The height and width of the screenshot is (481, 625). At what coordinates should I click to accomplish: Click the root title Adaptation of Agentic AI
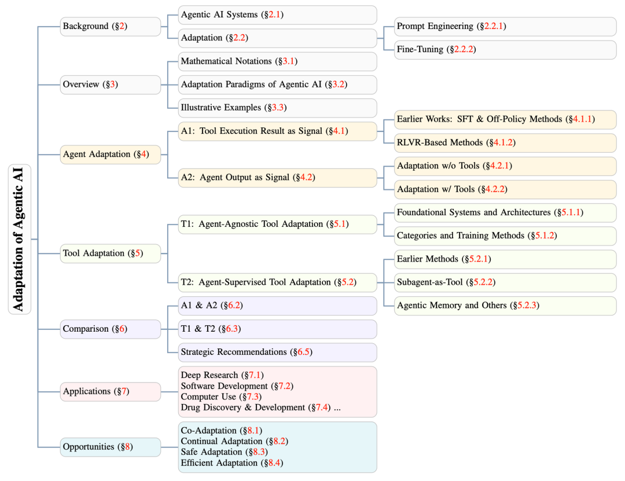[x=19, y=239]
